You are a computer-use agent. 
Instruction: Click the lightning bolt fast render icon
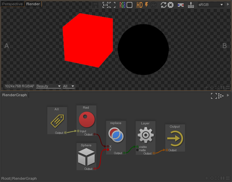tap(147, 5)
